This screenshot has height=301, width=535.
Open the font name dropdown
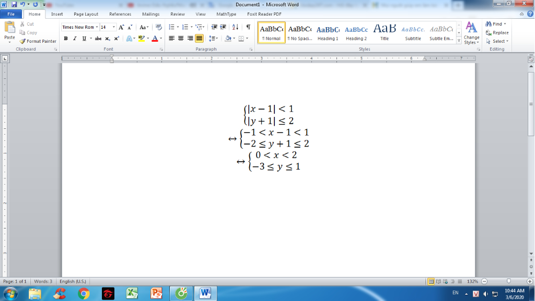(97, 27)
